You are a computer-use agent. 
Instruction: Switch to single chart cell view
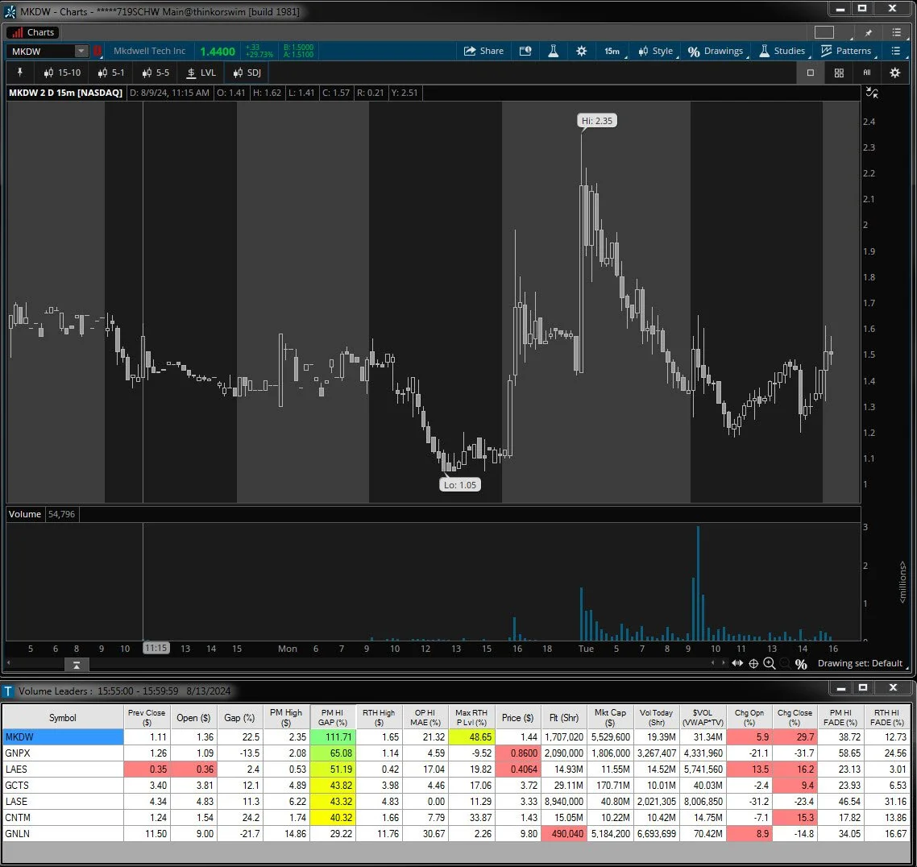810,73
